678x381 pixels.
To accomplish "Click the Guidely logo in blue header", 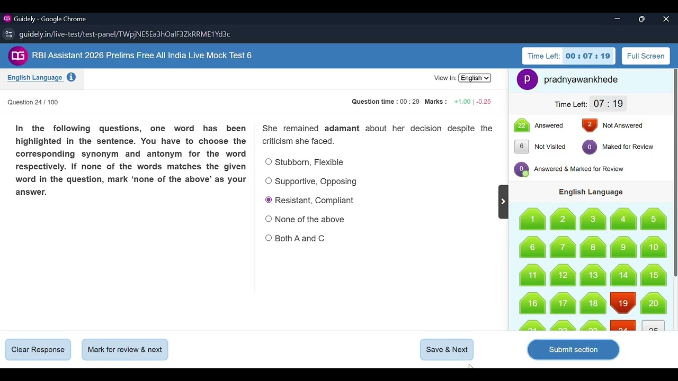I will (18, 56).
